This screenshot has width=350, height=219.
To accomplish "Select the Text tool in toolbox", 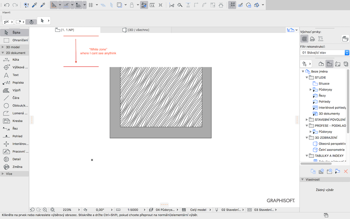I will (15, 75).
